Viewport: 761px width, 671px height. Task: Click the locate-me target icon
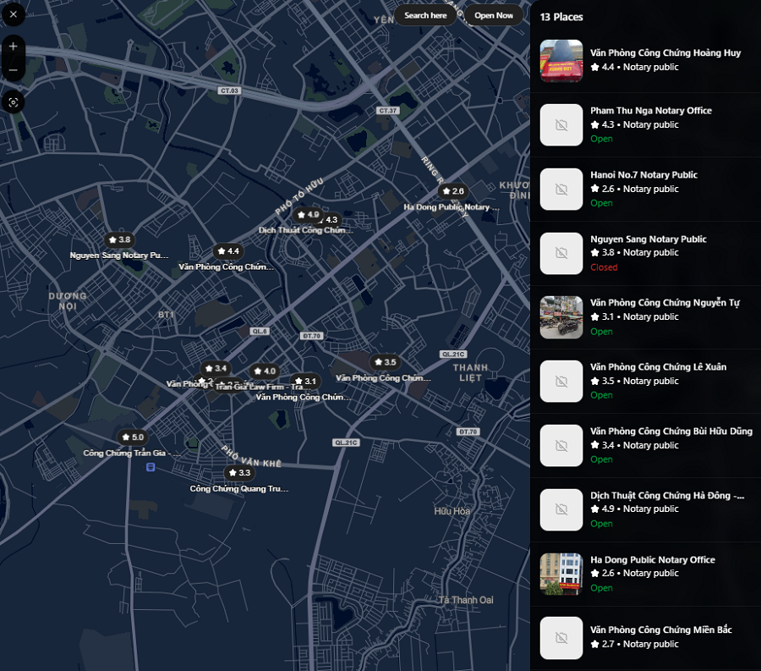tap(13, 102)
